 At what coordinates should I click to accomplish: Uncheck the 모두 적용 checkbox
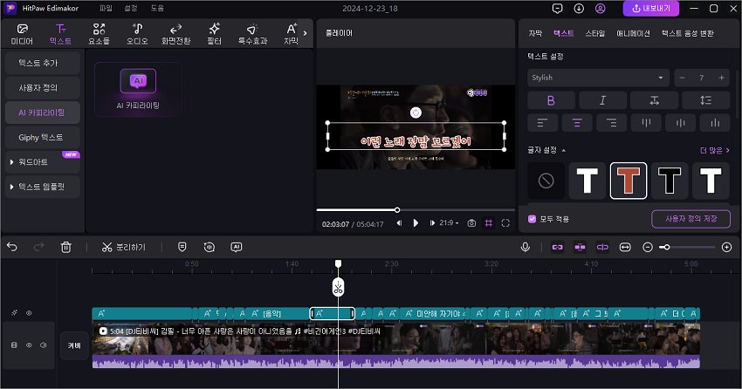[x=532, y=219]
